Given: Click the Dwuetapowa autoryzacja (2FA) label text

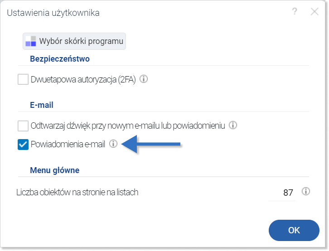Looking at the screenshot, I should pos(83,80).
